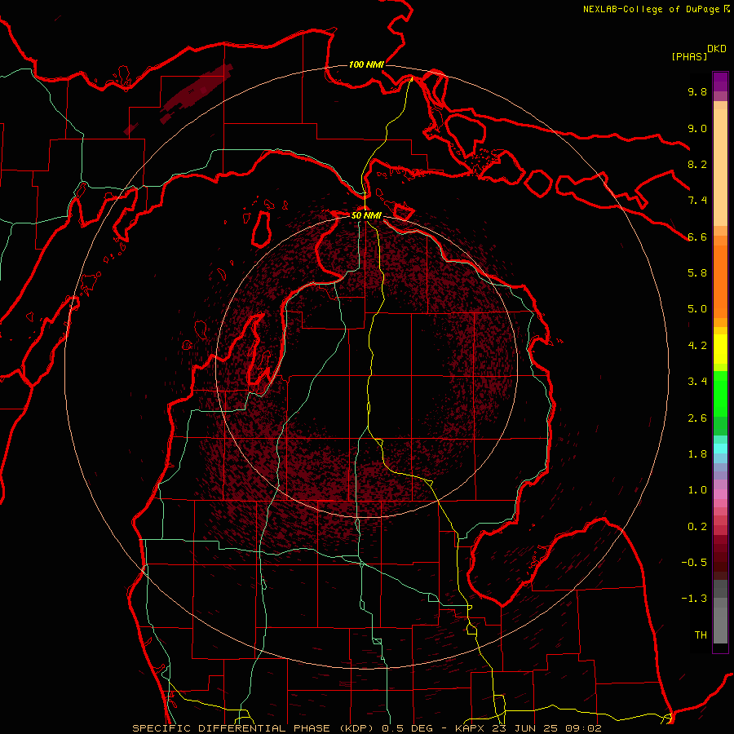Click the 0.2 scale value
734x734 pixels.
[697, 527]
